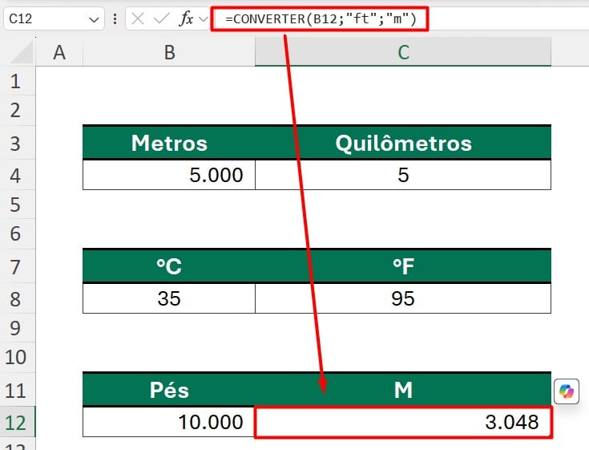Click the Name Box showing C12
The image size is (589, 450).
click(54, 18)
